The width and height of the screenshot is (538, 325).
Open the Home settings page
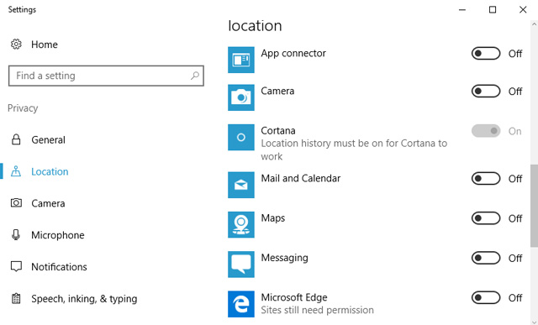click(45, 45)
